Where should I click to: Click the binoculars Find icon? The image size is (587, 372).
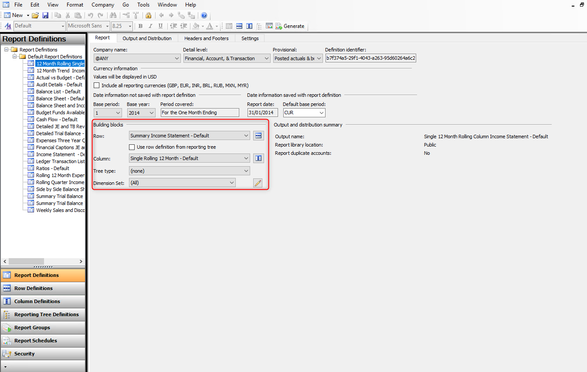pos(113,15)
